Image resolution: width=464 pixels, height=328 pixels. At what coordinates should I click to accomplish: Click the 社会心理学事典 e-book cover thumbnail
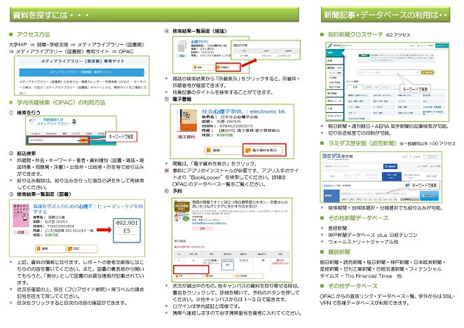point(186,121)
